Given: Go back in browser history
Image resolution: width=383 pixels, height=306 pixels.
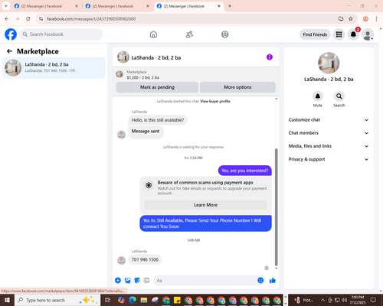Looking at the screenshot, I should click(x=7, y=18).
